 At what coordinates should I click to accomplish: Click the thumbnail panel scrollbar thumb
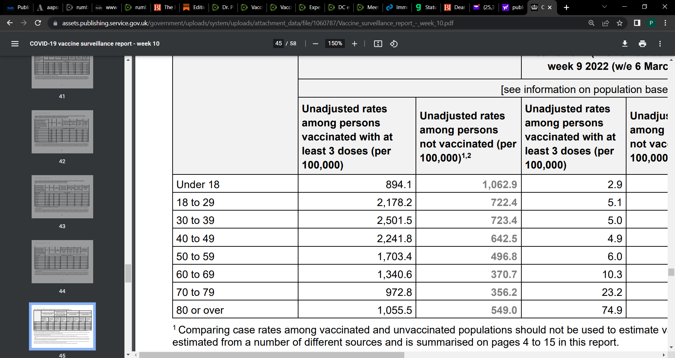point(128,273)
